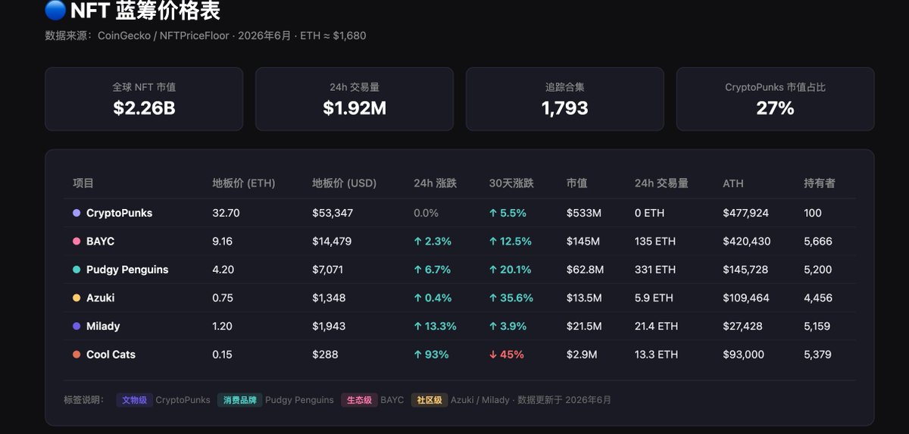The image size is (909, 434).
Task: Click the ↑ 6.7% 24h change
Action: pyautogui.click(x=433, y=270)
